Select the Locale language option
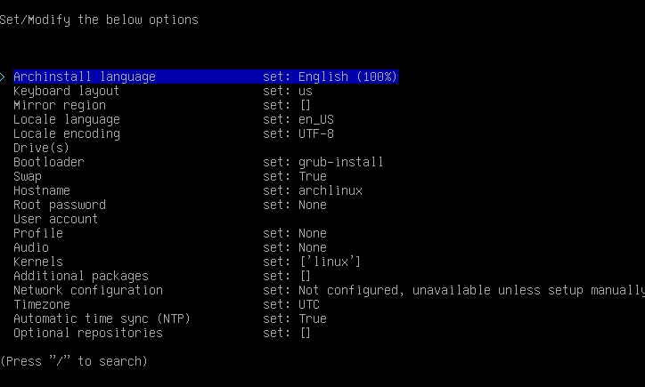645x387 pixels. (67, 119)
